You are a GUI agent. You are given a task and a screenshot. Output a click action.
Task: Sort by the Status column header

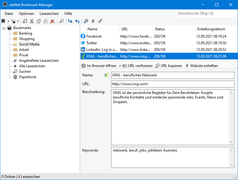pyautogui.click(x=174, y=29)
